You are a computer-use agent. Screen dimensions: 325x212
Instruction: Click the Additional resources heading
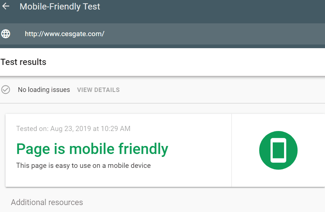pos(47,202)
